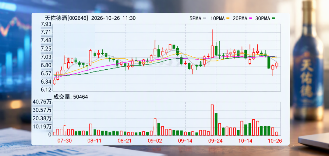The height and width of the screenshot is (156, 329).
Task: Click the 08-11 date label
Action: coord(94,141)
